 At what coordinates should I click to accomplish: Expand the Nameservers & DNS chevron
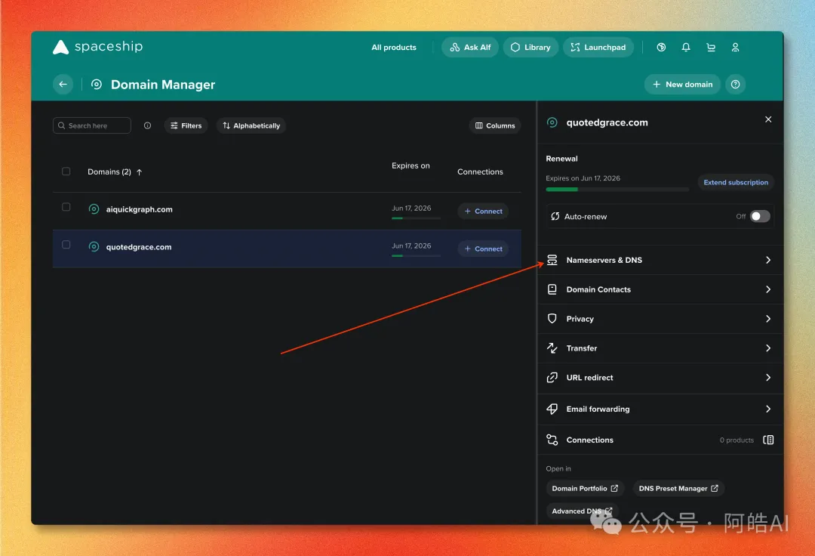pyautogui.click(x=768, y=260)
